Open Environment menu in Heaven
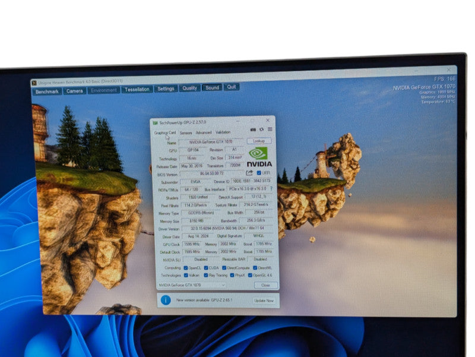 [103, 90]
